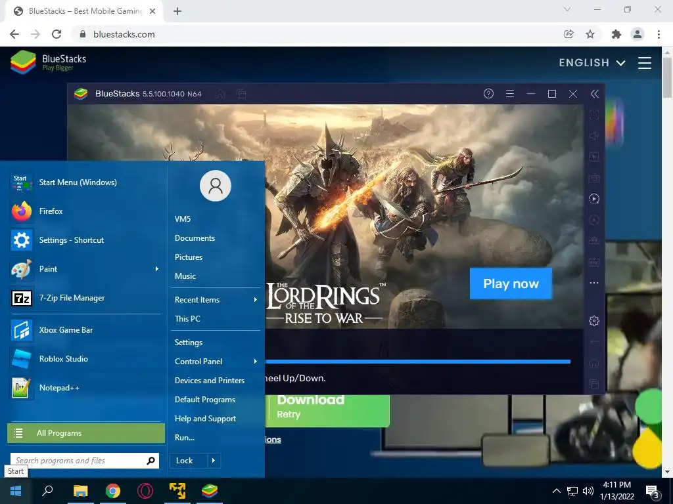Click the BlueStacks Play Bigger logo

48,62
